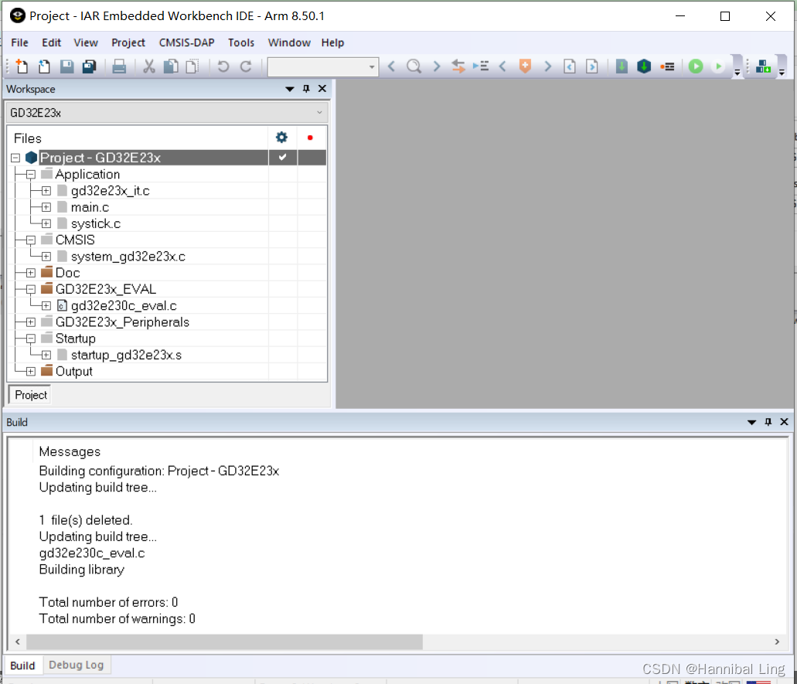Viewport: 797px width, 684px height.
Task: Click the gear icon in Files header
Action: coord(281,138)
